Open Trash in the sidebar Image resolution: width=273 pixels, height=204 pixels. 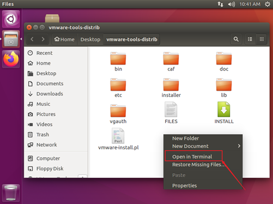[56, 135]
